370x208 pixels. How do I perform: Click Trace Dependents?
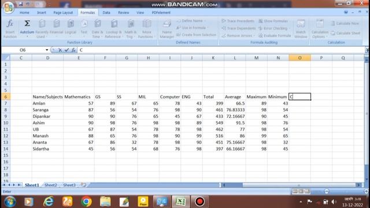point(239,28)
